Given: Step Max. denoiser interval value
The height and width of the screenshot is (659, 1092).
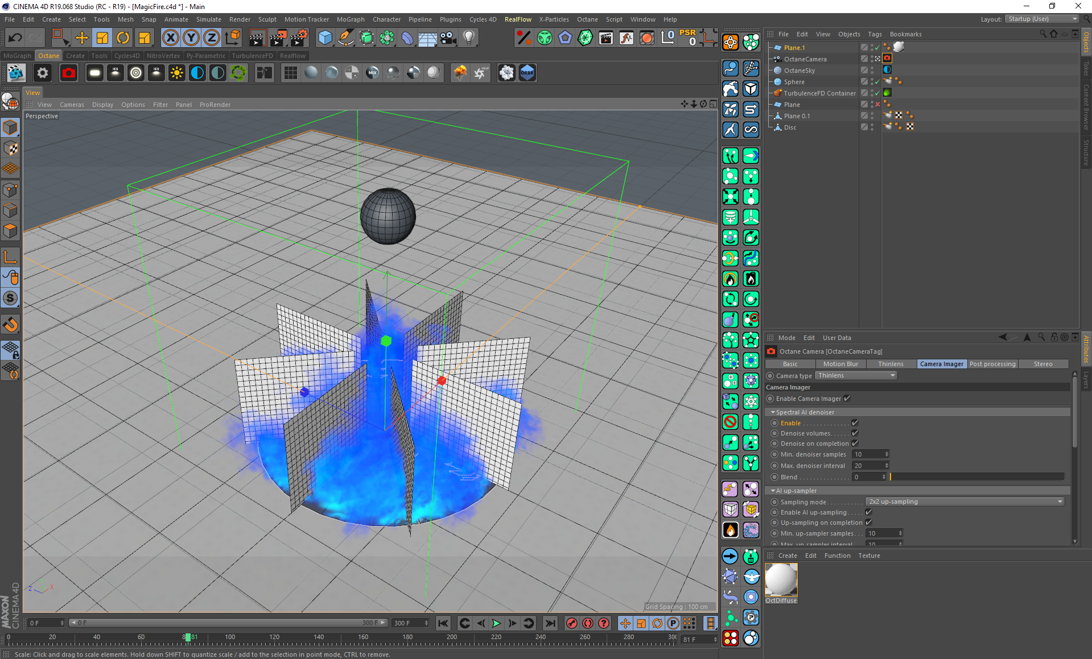Looking at the screenshot, I should click(x=887, y=465).
